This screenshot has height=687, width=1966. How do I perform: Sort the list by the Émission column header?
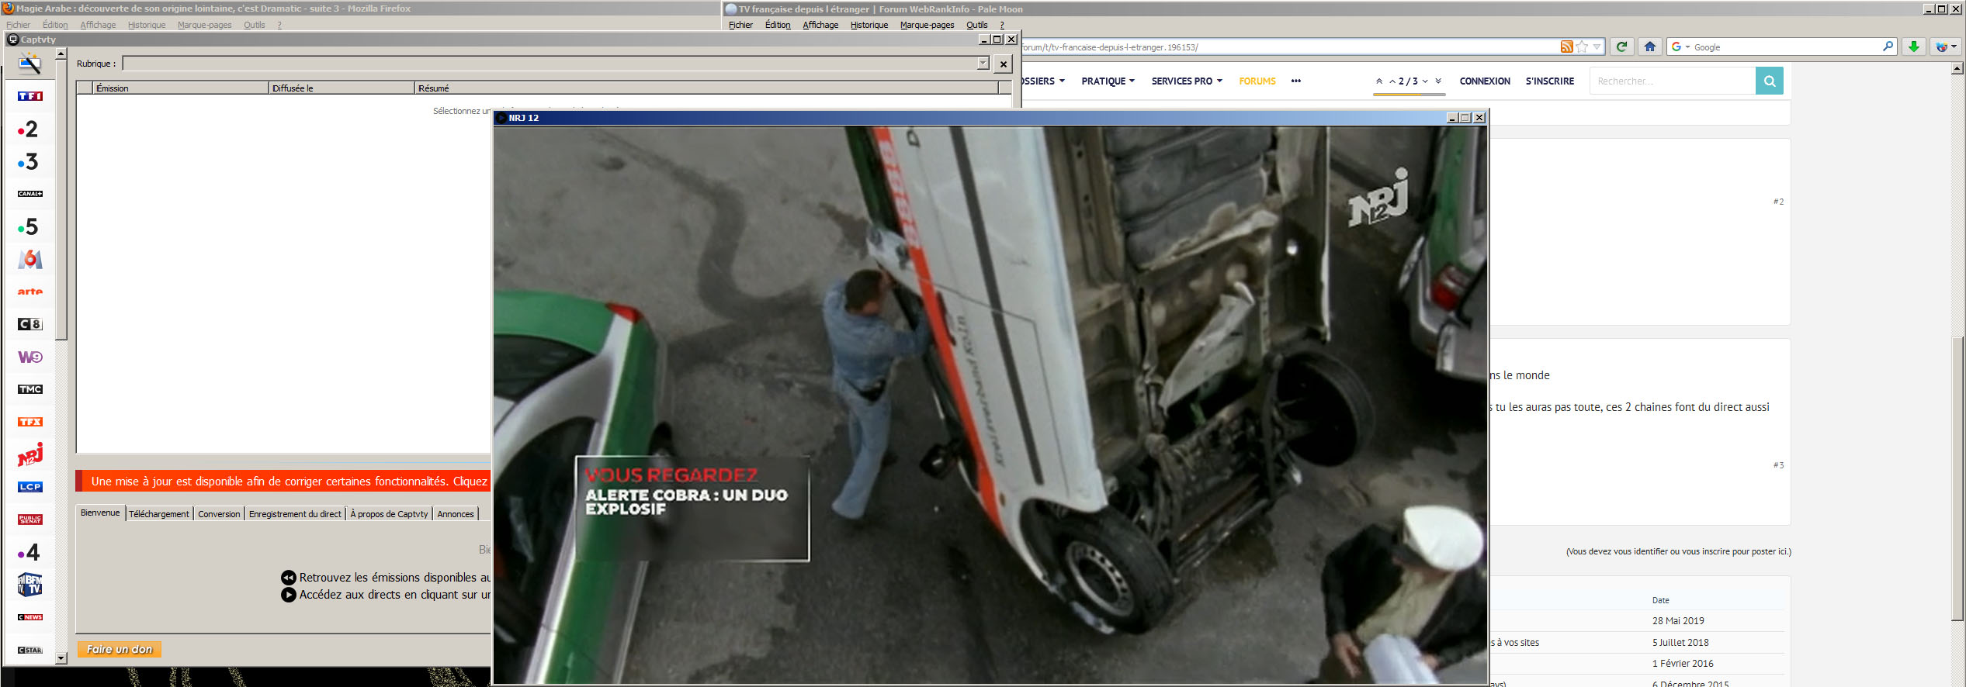(180, 88)
